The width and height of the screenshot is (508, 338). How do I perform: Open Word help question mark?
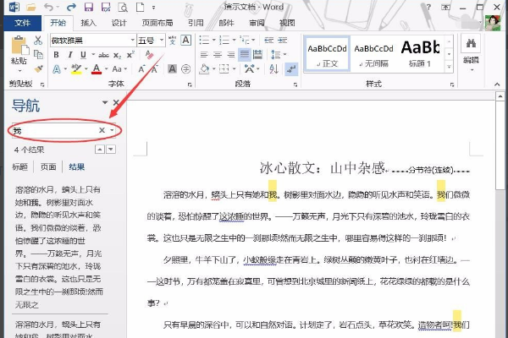pyautogui.click(x=428, y=7)
